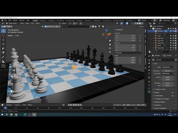Hide the Plane object in viewport
This screenshot has height=133, width=178.
point(173,45)
